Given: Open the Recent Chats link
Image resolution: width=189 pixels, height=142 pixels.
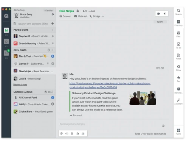Looking at the screenshot, I should (20, 84).
